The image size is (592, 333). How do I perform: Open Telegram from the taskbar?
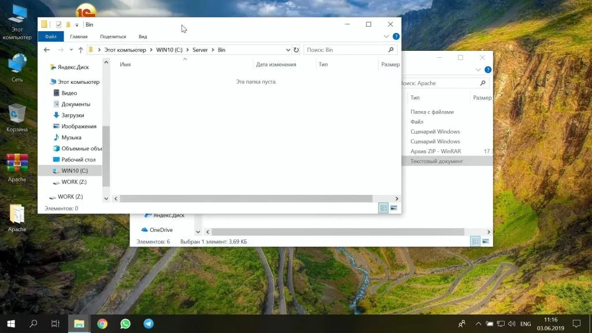149,324
